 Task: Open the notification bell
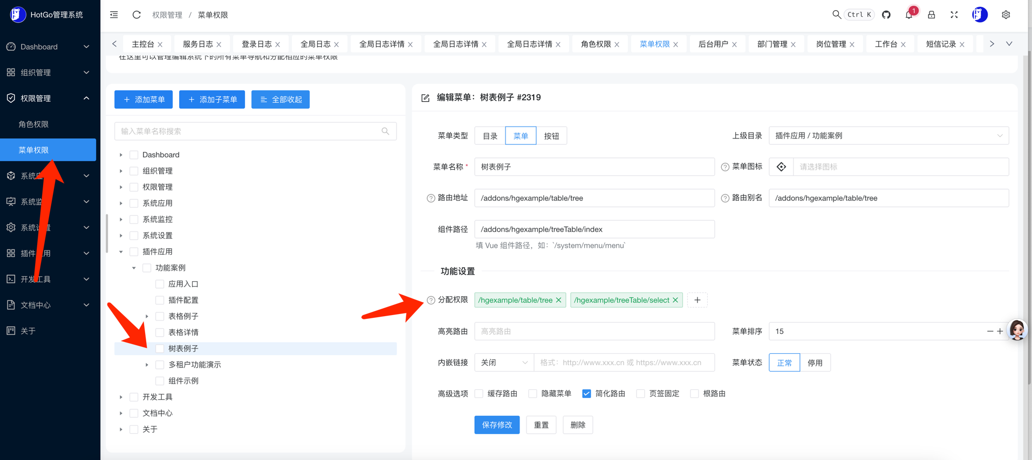pyautogui.click(x=909, y=15)
